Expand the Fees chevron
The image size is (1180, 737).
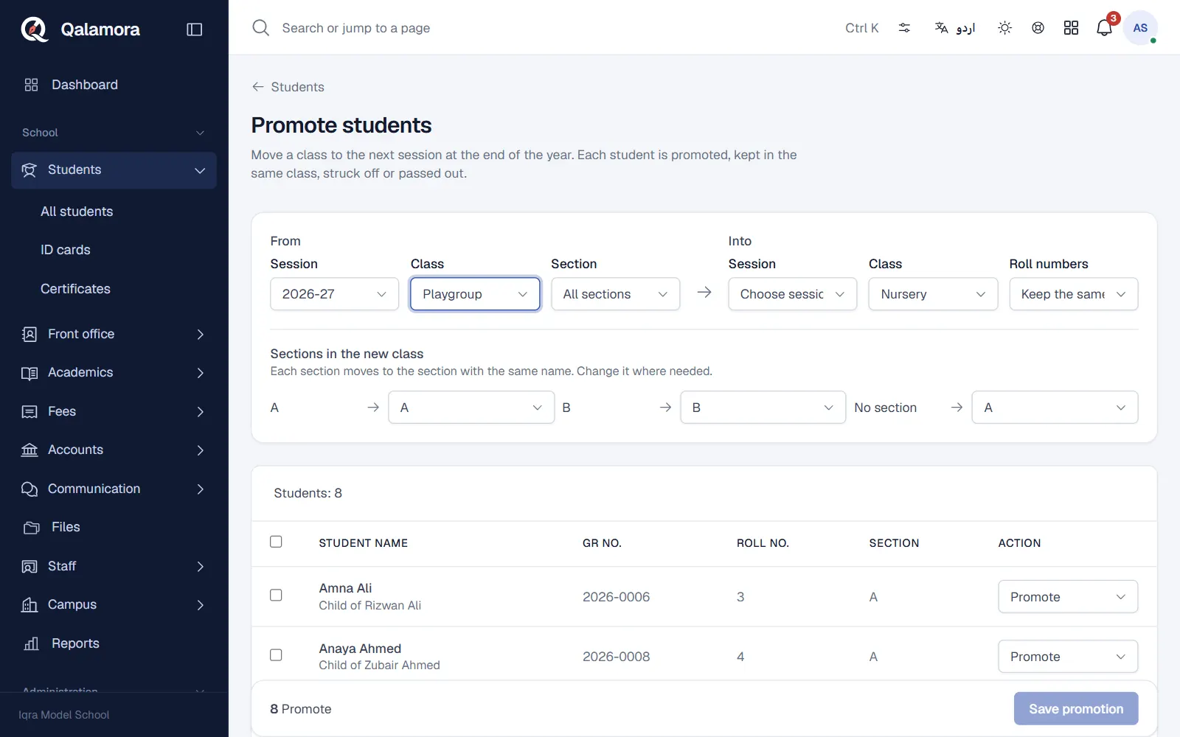[200, 412]
